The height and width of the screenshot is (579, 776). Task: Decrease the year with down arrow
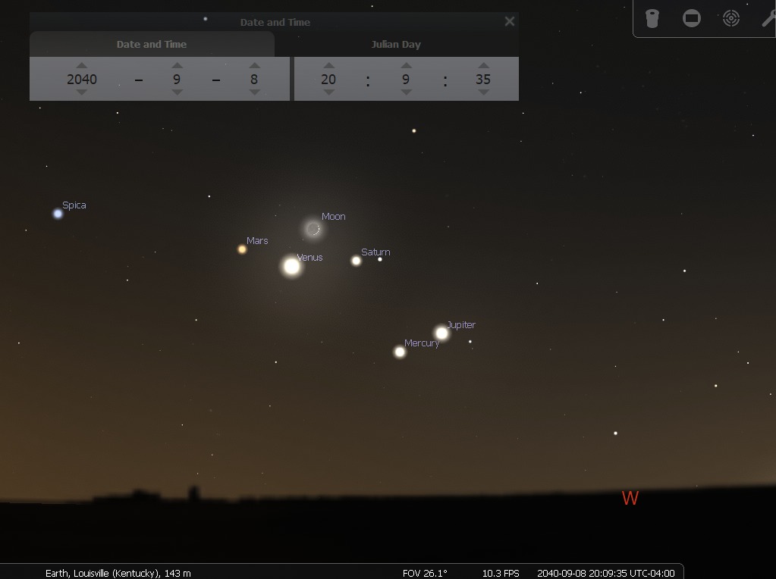click(x=82, y=92)
